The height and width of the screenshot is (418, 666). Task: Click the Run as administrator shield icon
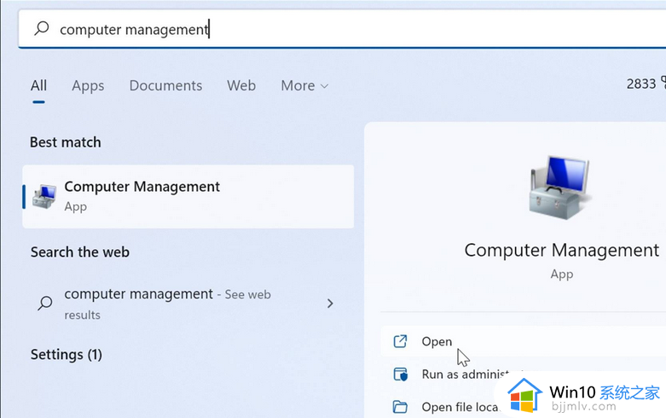point(400,374)
